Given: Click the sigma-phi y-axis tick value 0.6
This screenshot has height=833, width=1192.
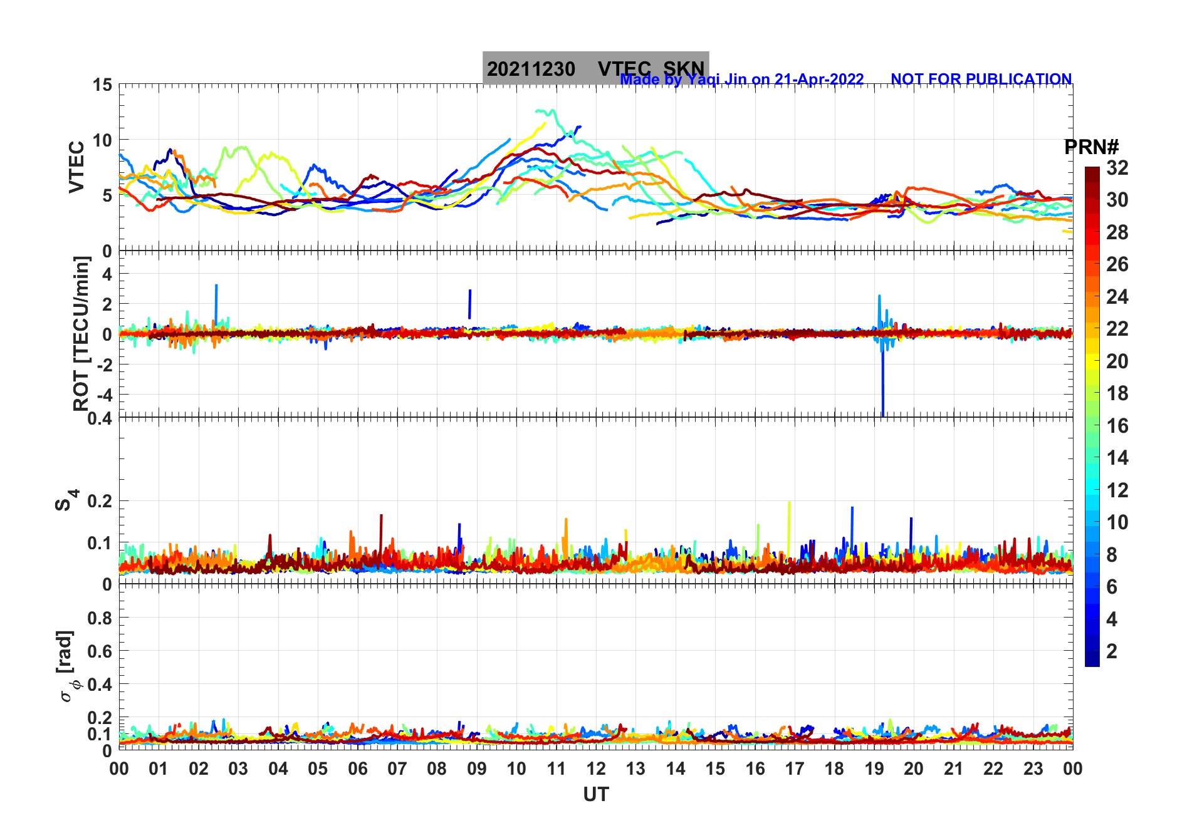Looking at the screenshot, I should click(100, 651).
